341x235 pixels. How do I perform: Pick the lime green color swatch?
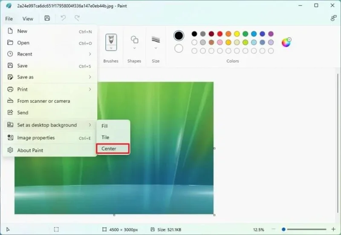246,42
